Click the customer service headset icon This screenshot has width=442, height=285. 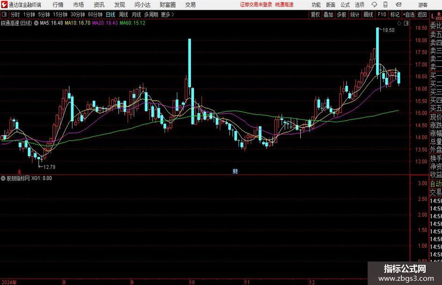(374, 5)
